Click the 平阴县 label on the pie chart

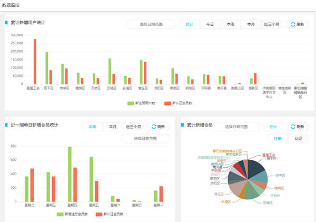click(x=216, y=171)
